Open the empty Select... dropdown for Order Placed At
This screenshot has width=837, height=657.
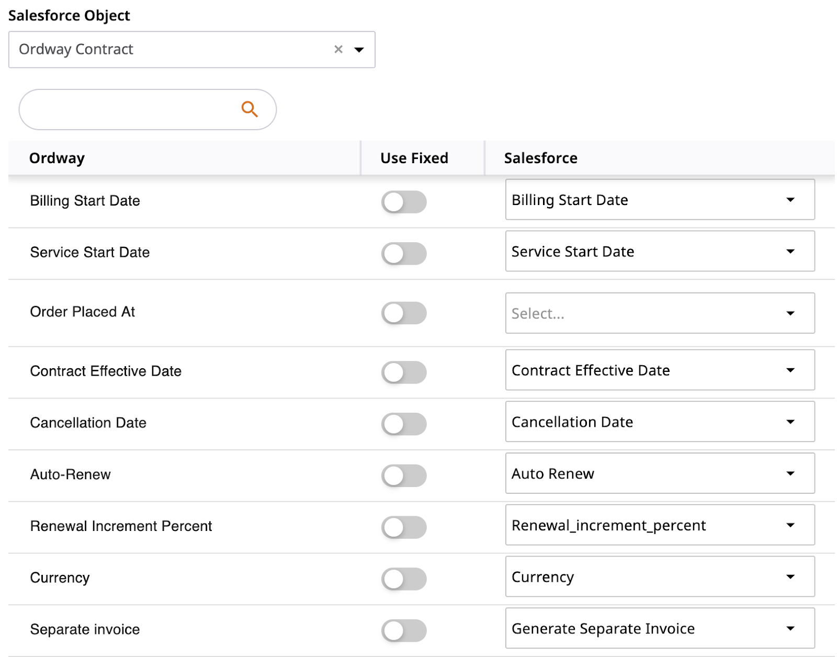coord(660,313)
